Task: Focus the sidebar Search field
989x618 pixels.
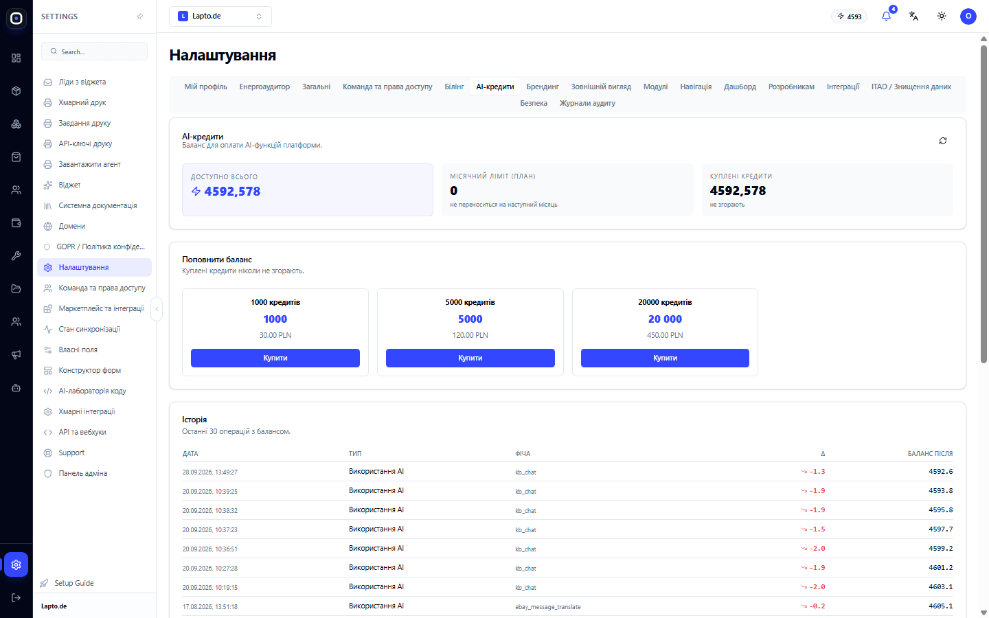Action: (x=95, y=51)
